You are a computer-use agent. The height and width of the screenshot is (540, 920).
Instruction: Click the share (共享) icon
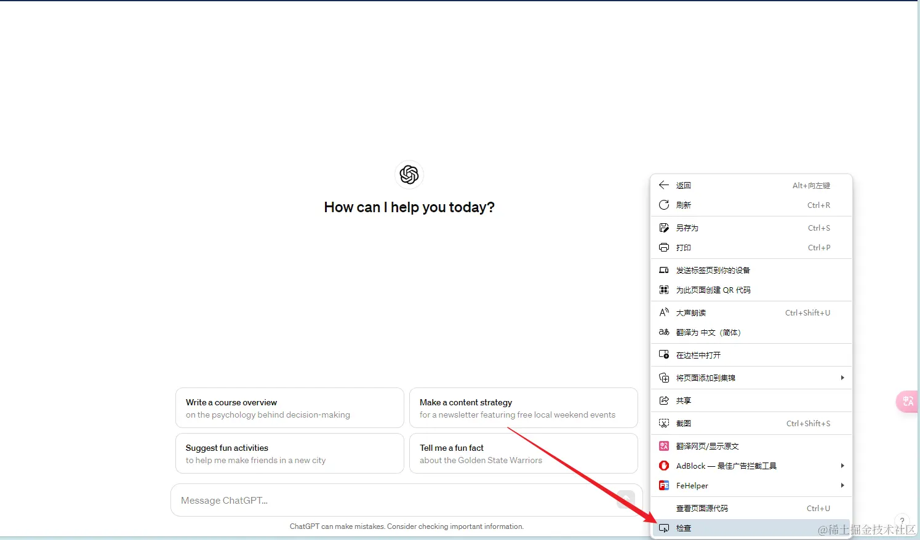click(664, 400)
